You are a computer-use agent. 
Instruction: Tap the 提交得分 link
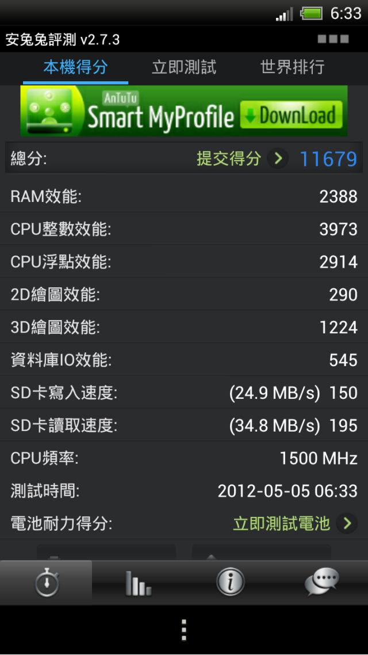click(229, 159)
